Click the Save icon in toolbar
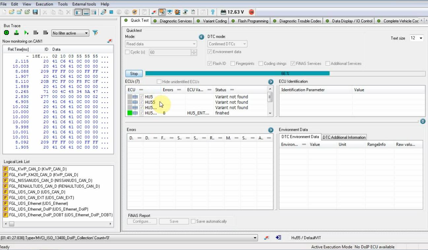This screenshot has width=428, height=250. click(35, 12)
